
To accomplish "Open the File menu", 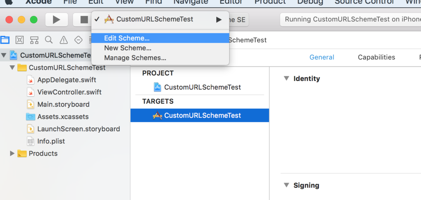I will pyautogui.click(x=70, y=2).
